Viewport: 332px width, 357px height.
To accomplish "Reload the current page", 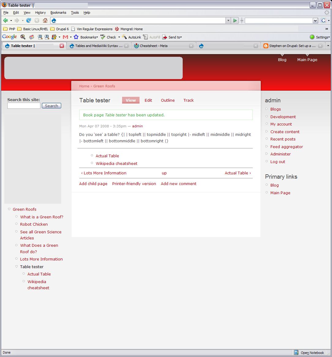I will 28,20.
